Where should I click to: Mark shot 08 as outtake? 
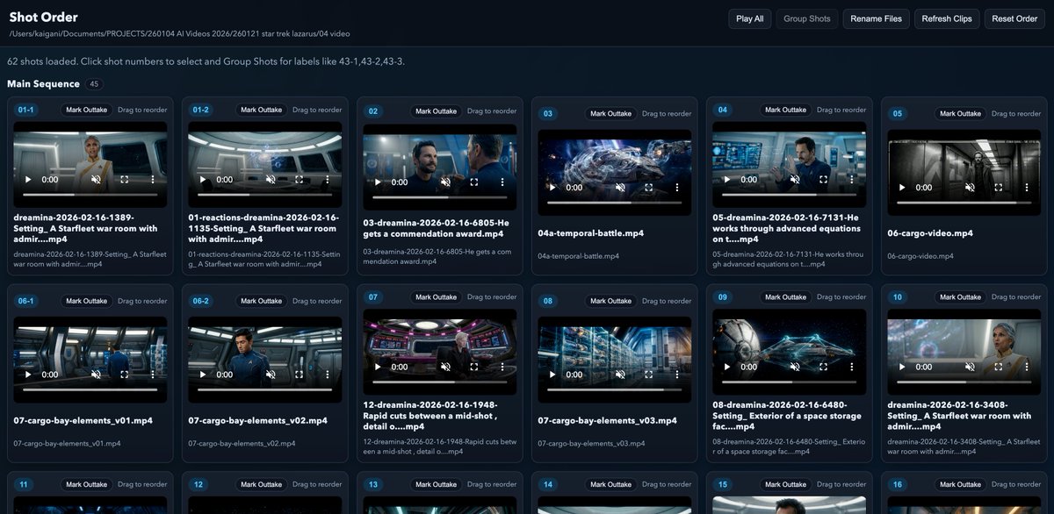(611, 301)
